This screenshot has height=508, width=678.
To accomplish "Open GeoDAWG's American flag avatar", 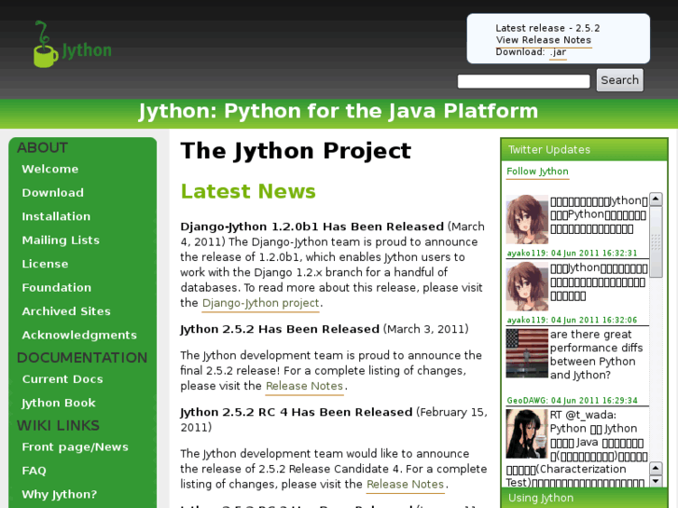I will tap(527, 353).
